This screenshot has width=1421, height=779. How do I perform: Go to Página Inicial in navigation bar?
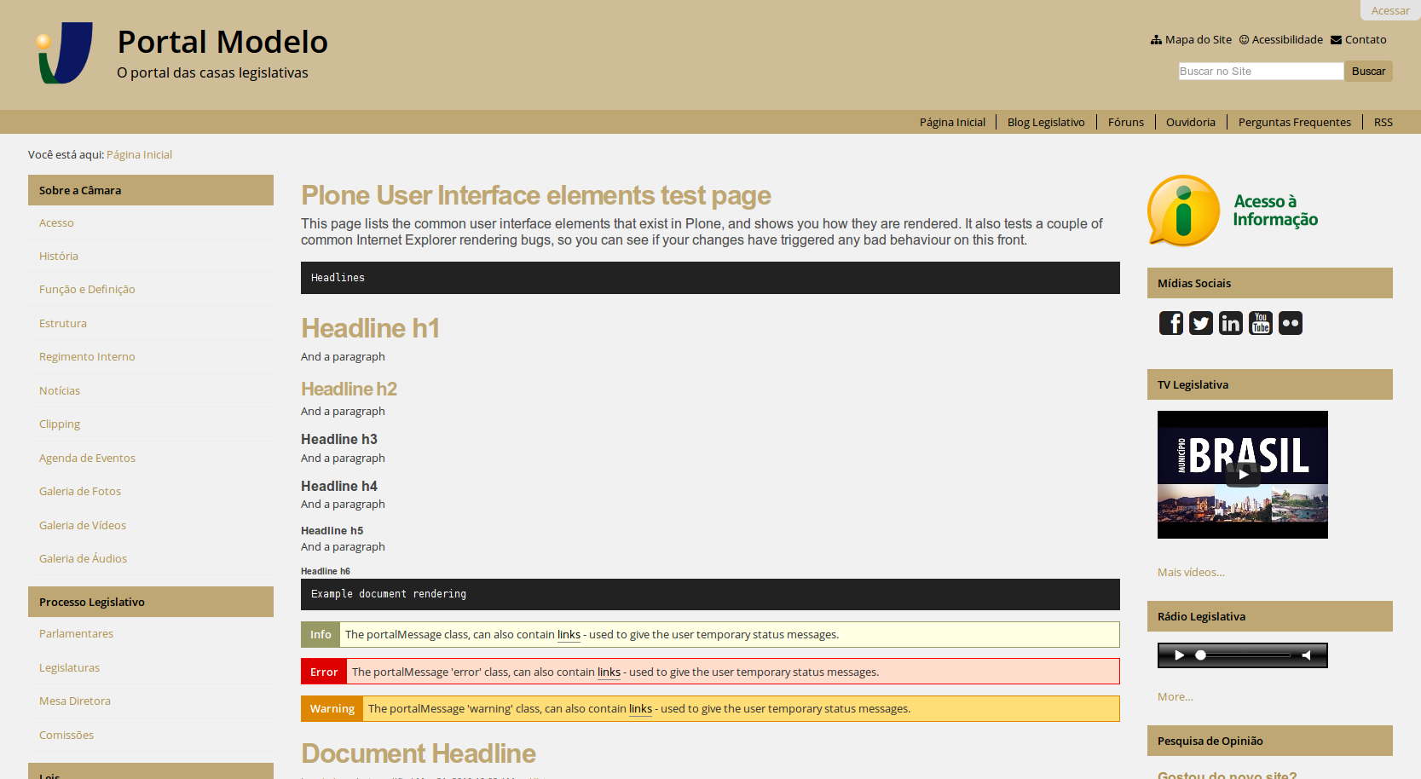tap(952, 122)
